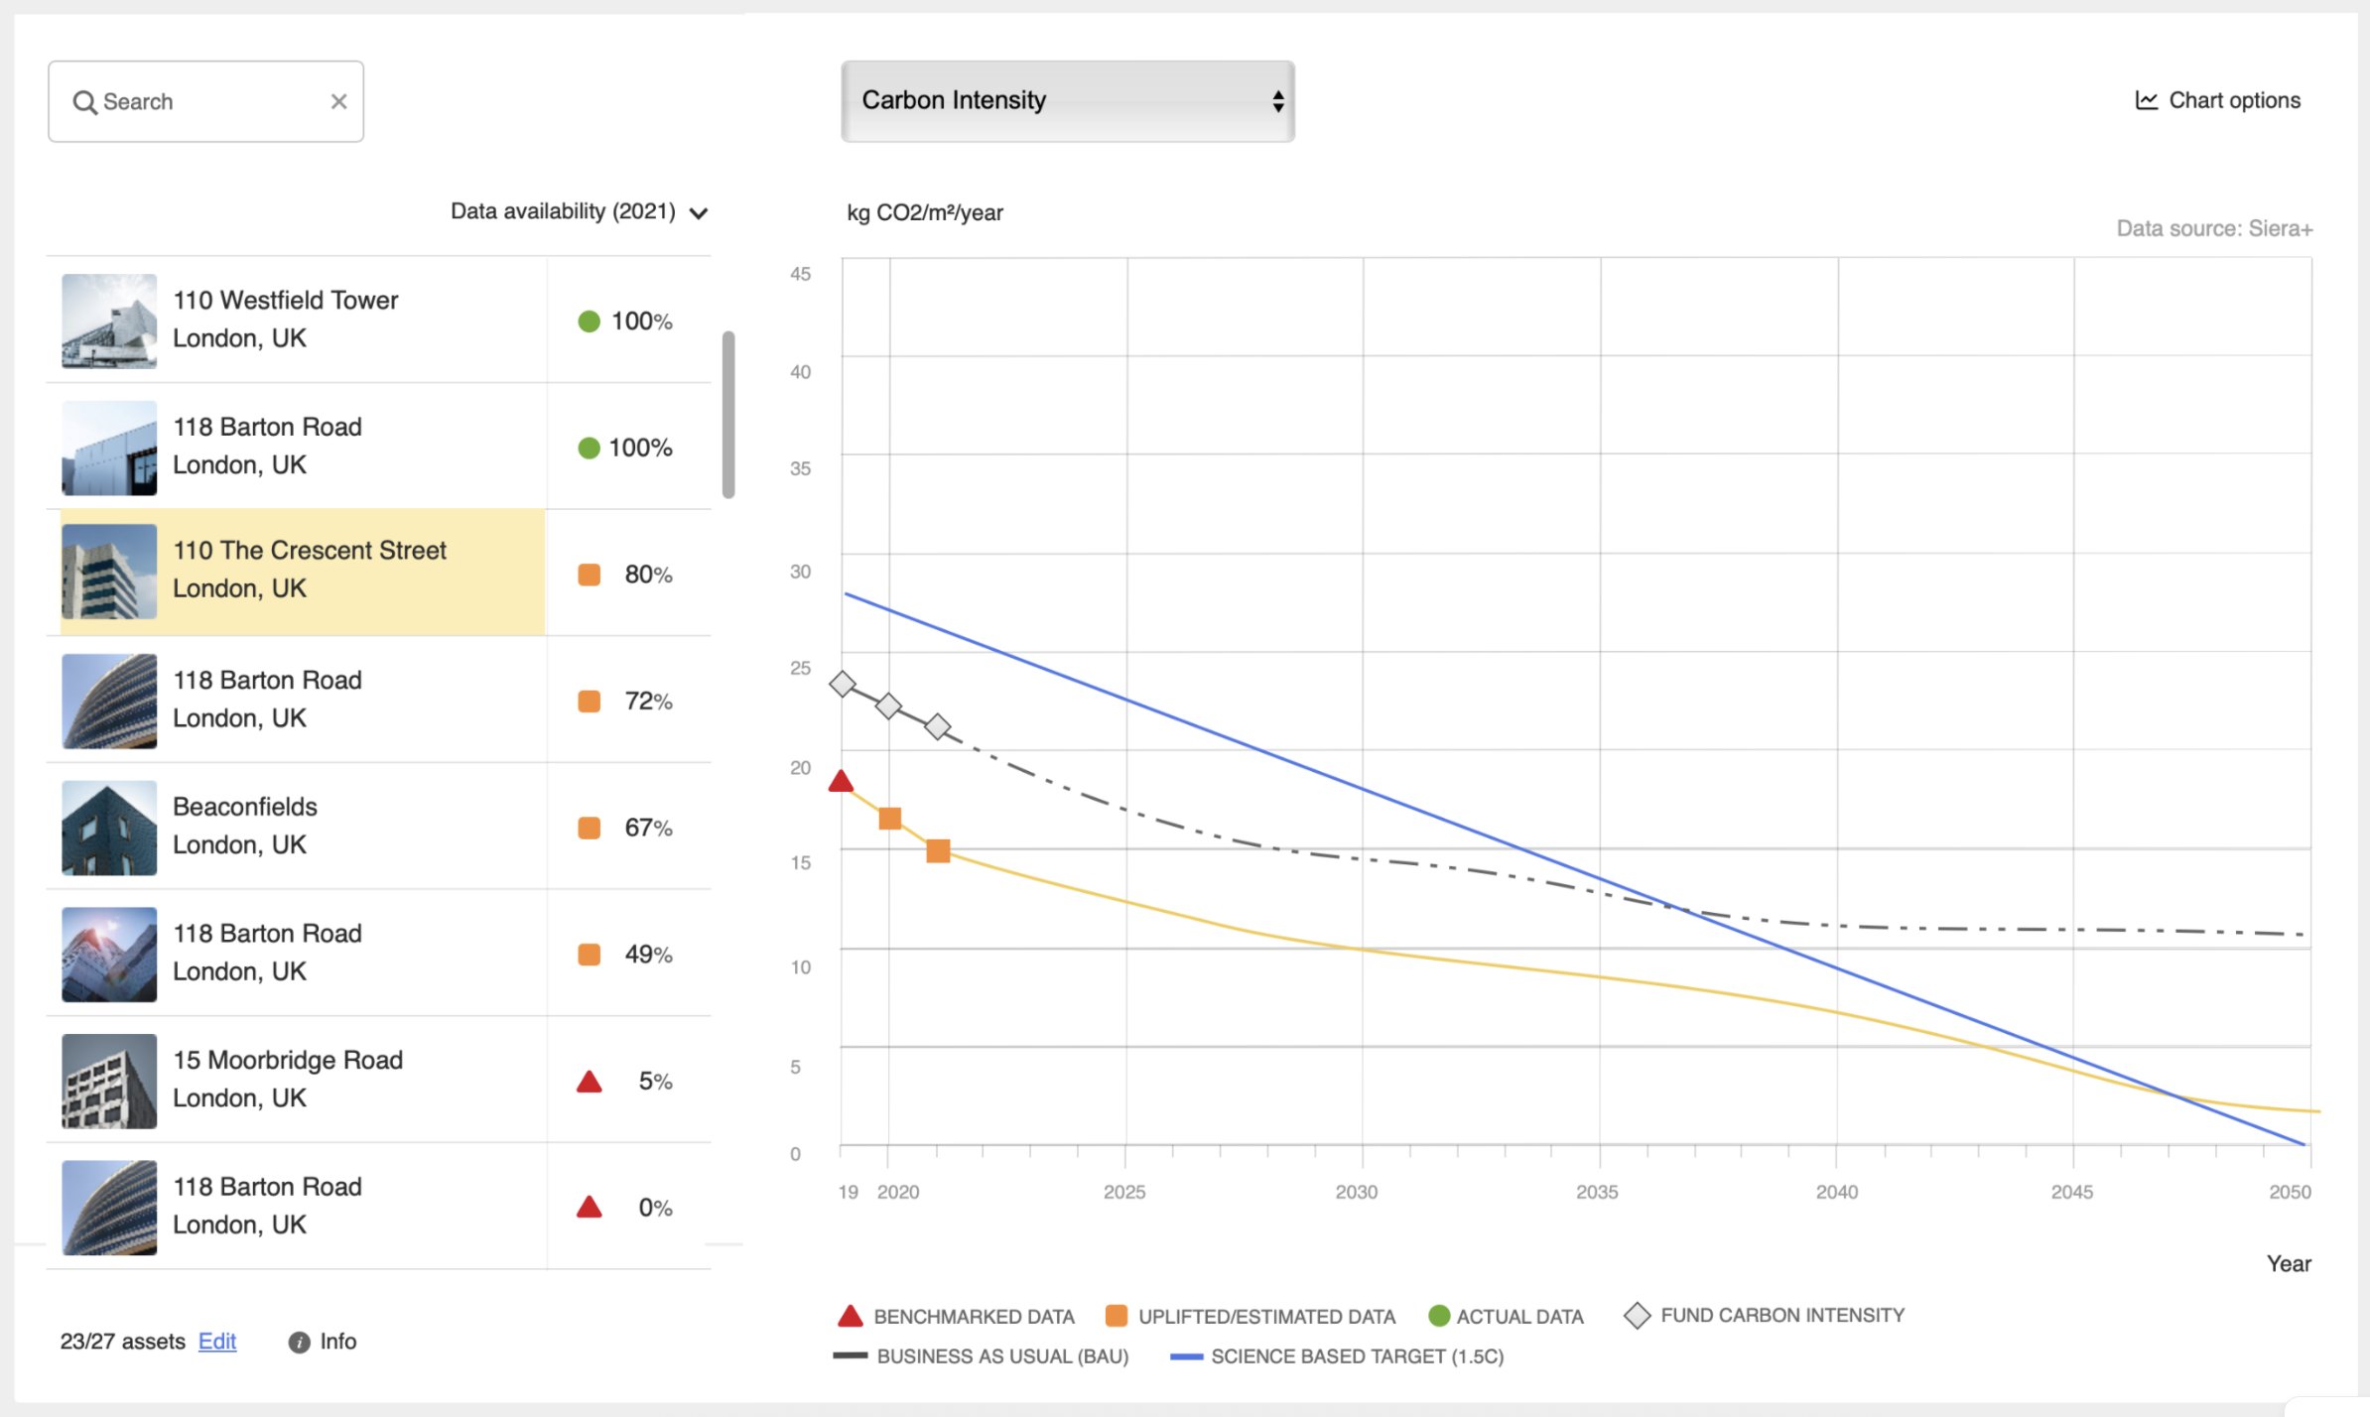The width and height of the screenshot is (2370, 1417).
Task: Click the Info circle icon
Action: (299, 1342)
